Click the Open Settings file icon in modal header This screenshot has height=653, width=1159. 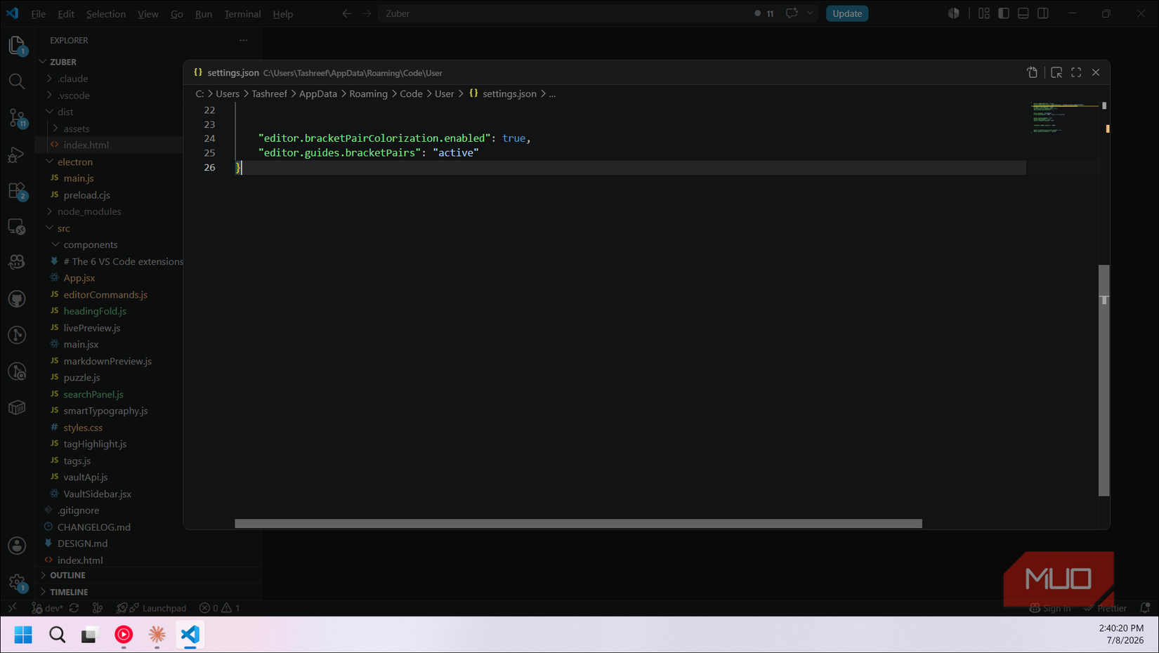coord(1032,72)
